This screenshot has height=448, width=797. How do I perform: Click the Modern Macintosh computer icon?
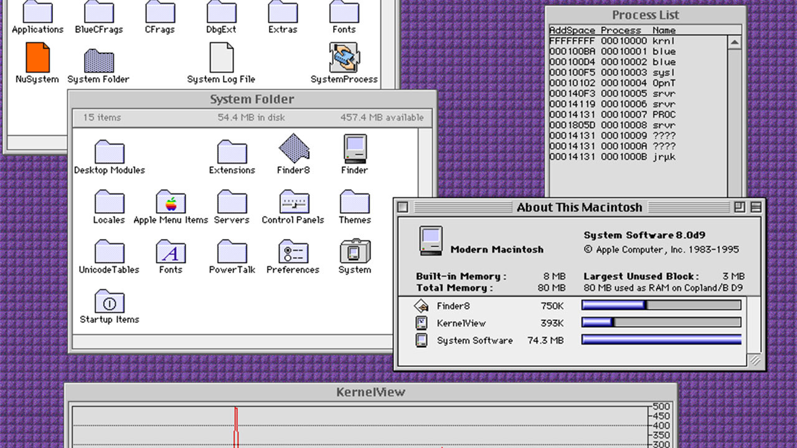(431, 241)
